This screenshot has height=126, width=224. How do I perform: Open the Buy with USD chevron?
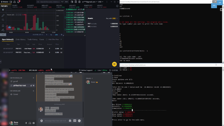click(x=117, y=18)
